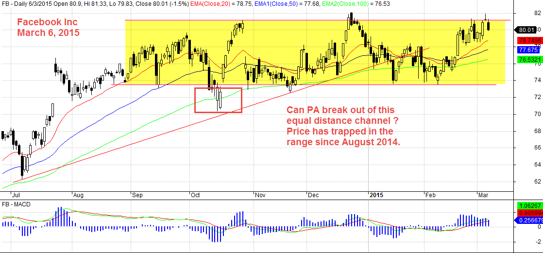Click the March 6, 2015 date annotation
This screenshot has width=543, height=253.
49,34
